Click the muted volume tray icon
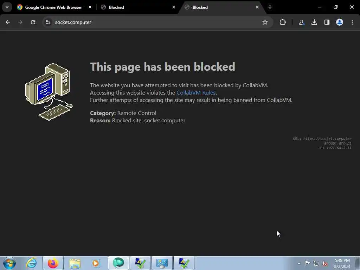Image resolution: width=360 pixels, height=270 pixels. click(x=324, y=263)
